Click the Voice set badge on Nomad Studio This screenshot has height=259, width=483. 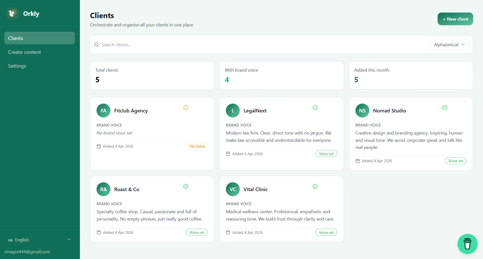(456, 161)
